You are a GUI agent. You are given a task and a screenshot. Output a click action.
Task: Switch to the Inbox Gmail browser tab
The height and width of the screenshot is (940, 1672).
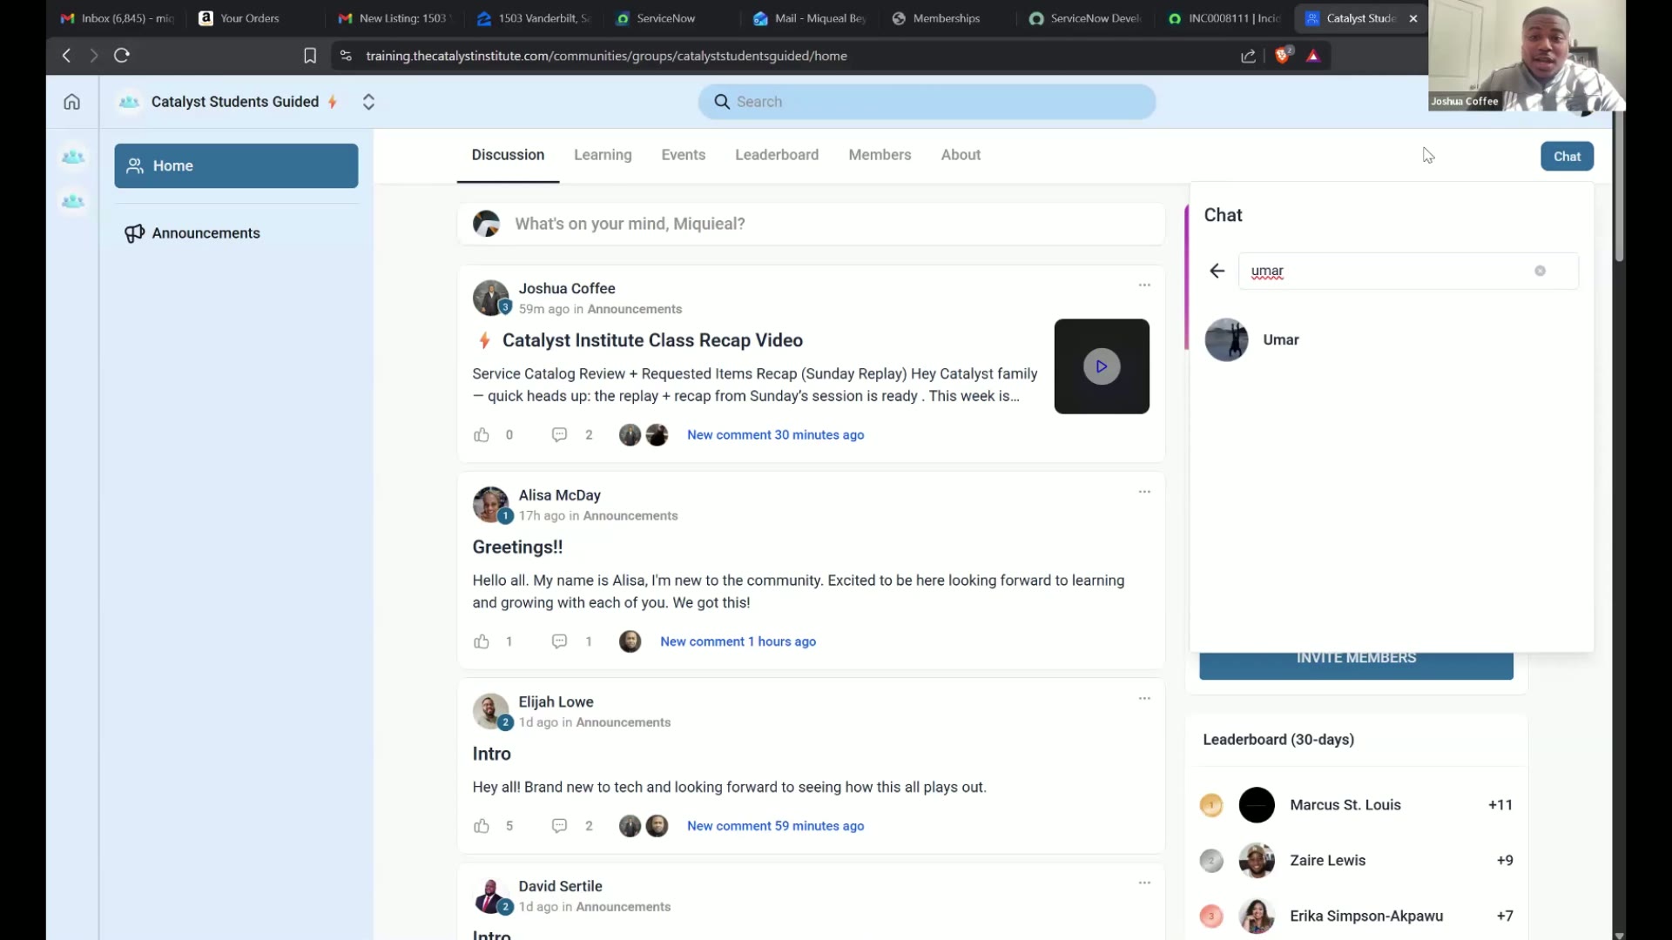[118, 18]
